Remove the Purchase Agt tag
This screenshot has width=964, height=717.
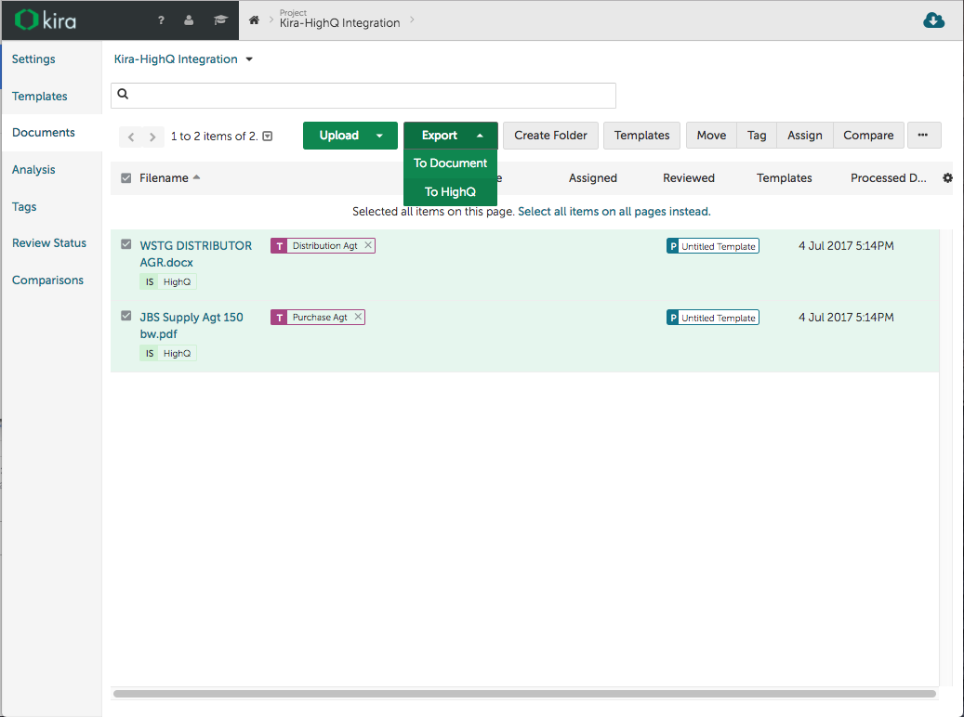coord(358,317)
